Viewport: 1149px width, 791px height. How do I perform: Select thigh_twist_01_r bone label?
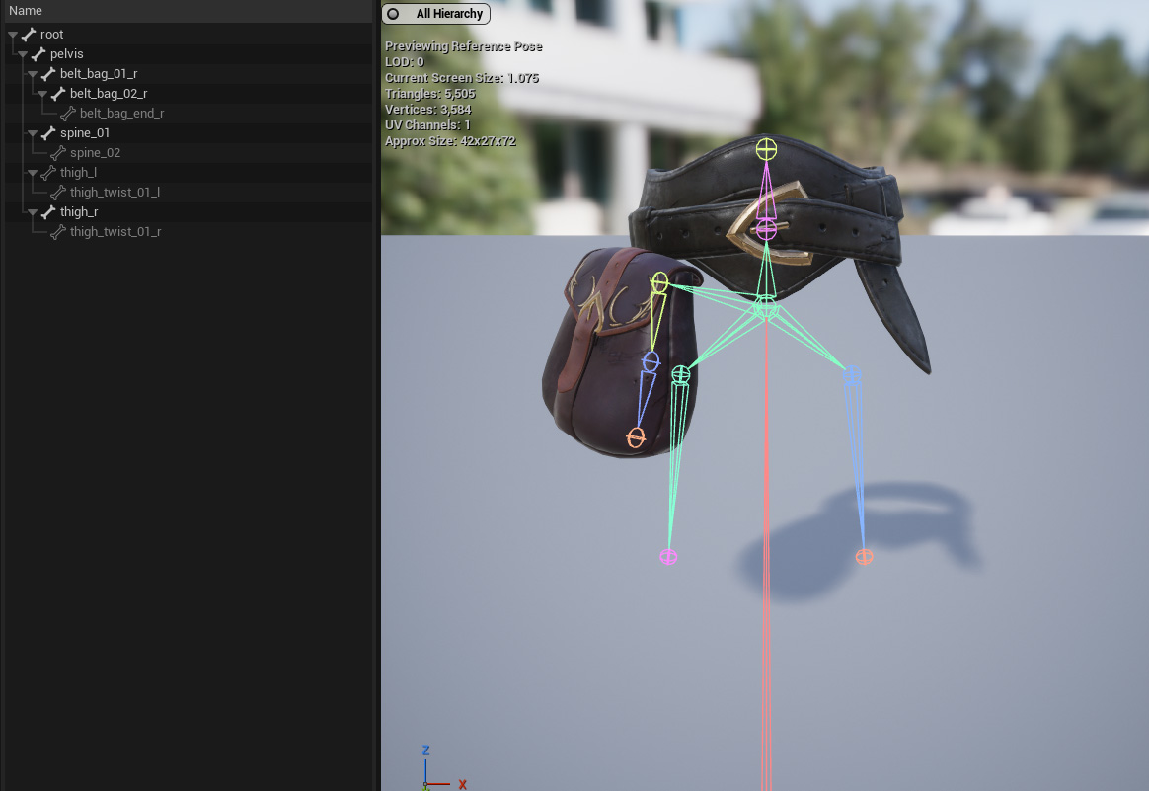pos(115,232)
